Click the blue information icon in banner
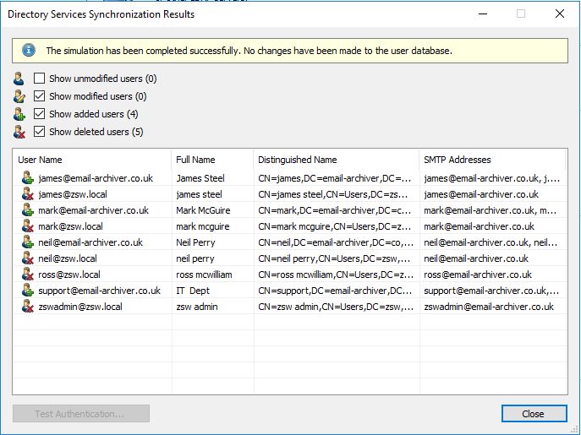 (x=29, y=50)
